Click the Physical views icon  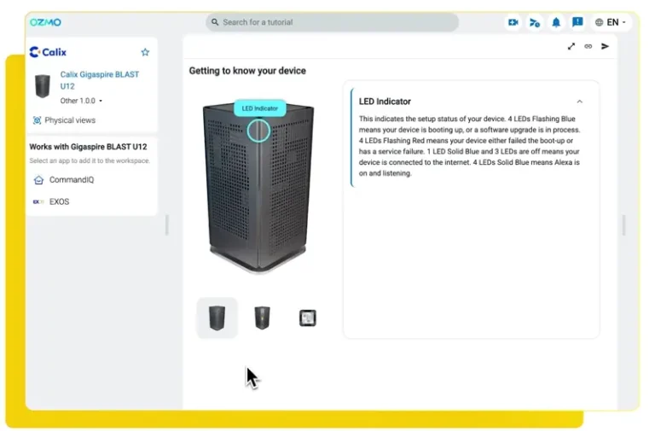tap(37, 120)
